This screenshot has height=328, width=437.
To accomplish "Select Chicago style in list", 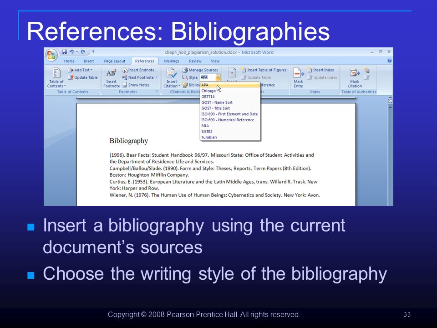I will tap(230, 91).
